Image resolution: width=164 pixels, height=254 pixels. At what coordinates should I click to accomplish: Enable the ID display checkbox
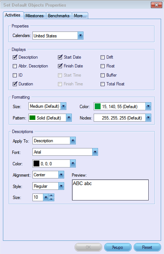15,75
